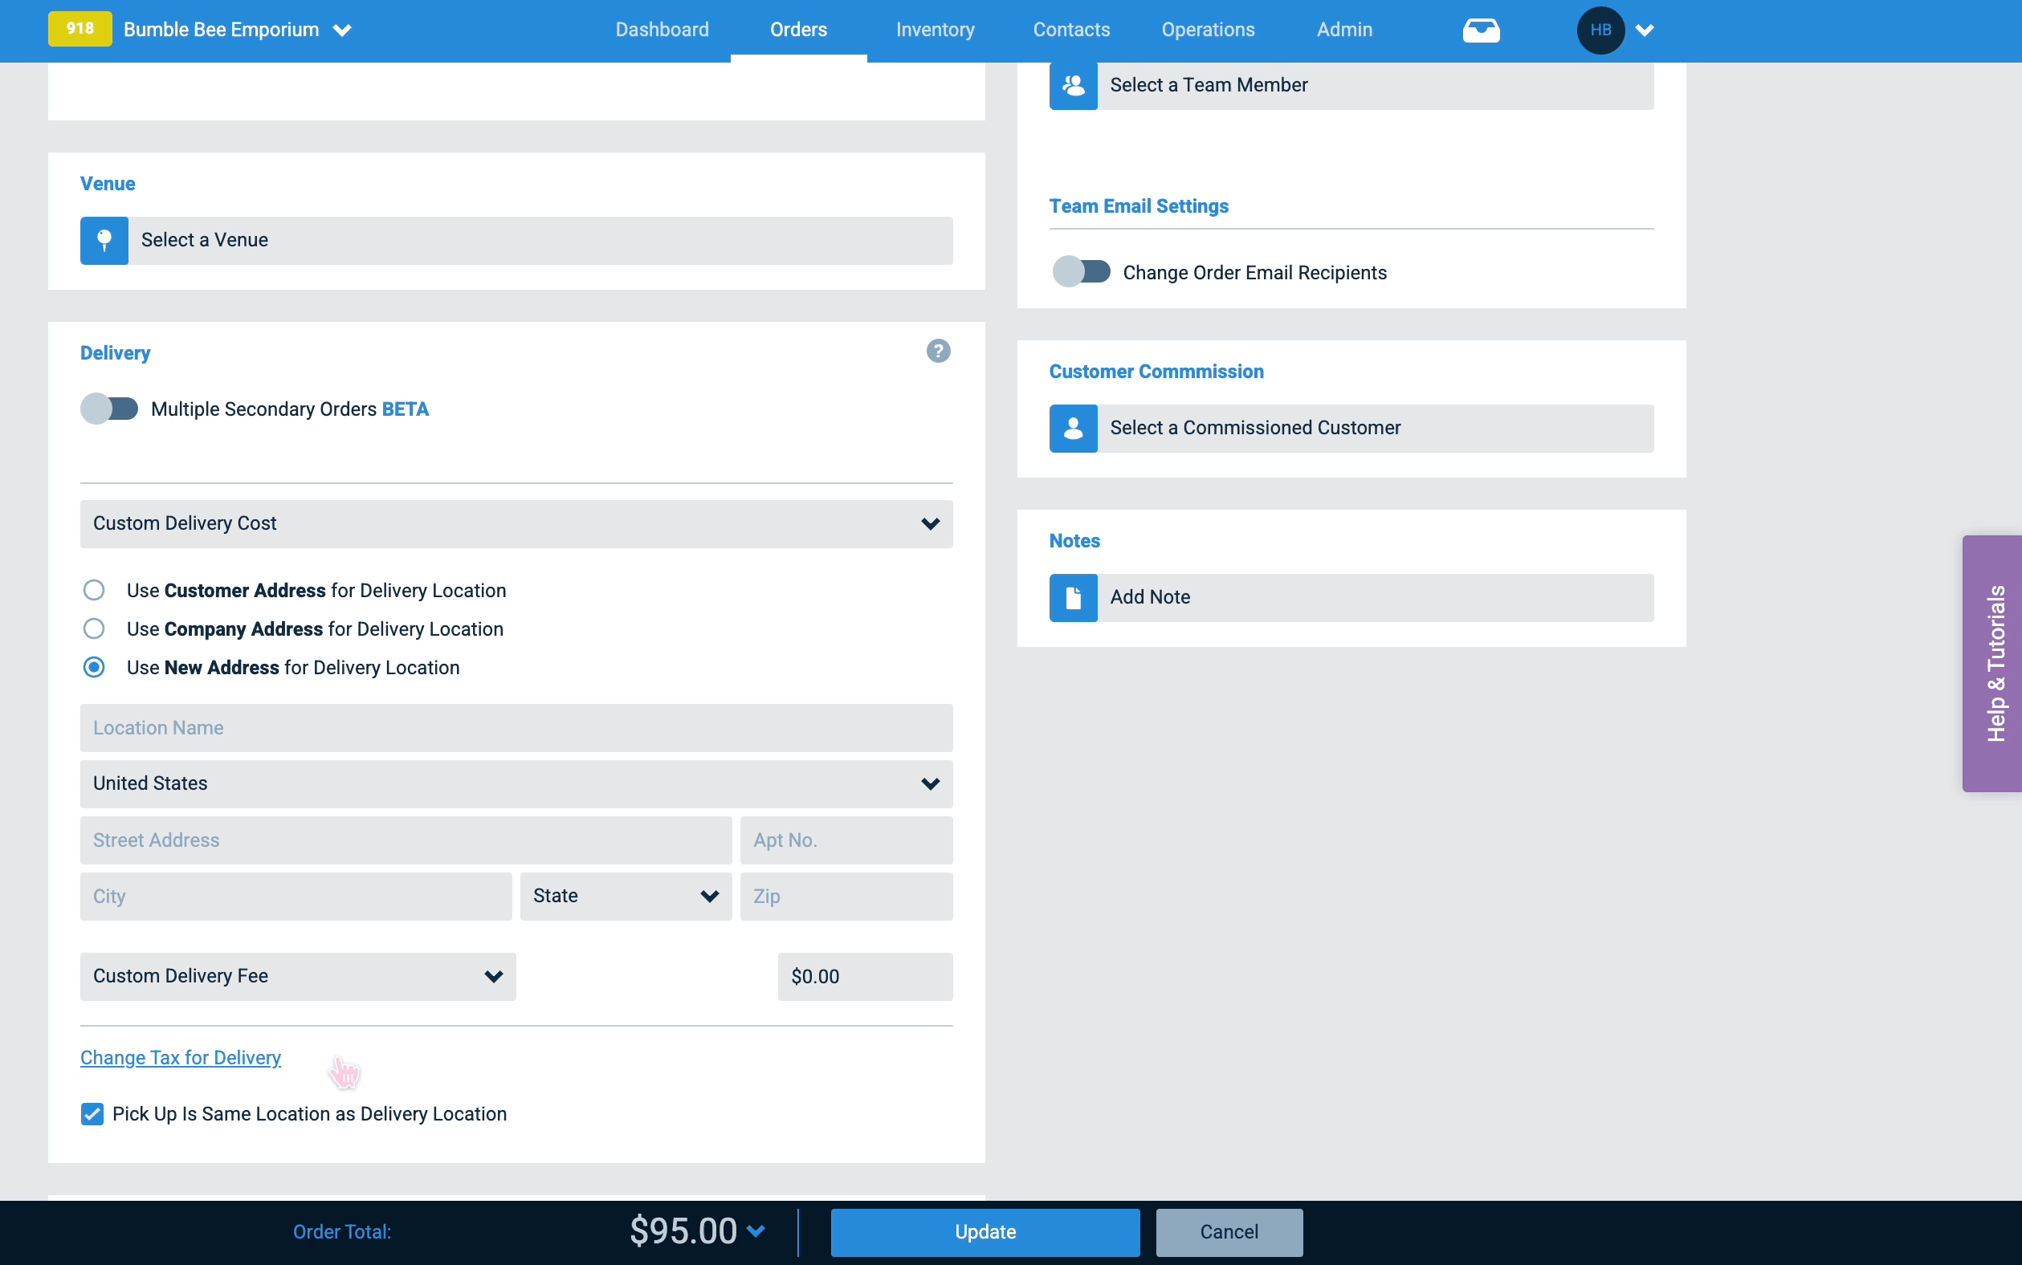2022x1265 pixels.
Task: Open the Help & Tutorials side tab
Action: pos(1991,664)
